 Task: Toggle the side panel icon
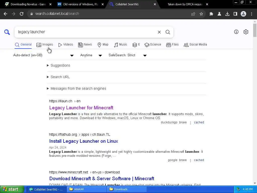click(235, 14)
